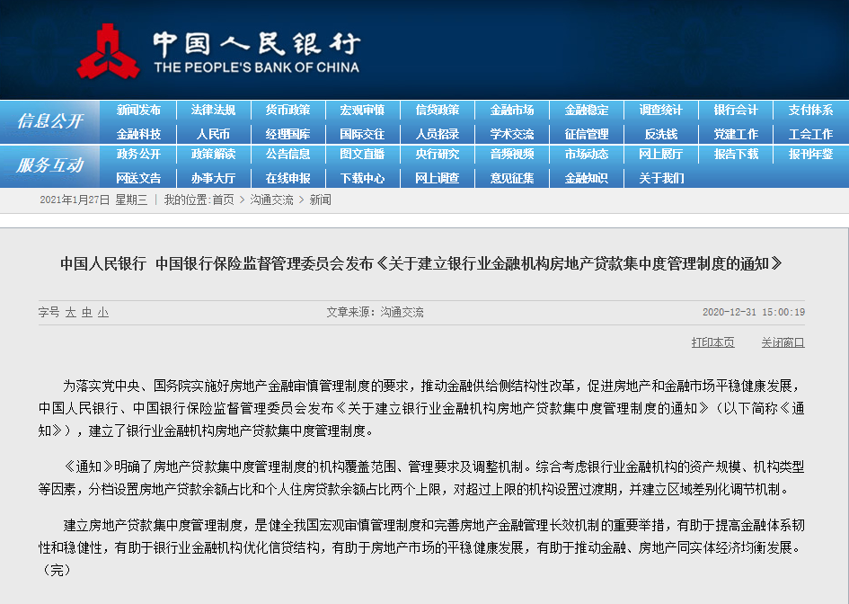This screenshot has width=849, height=604.
Task: Click 关闭窗口 link
Action: coord(783,342)
